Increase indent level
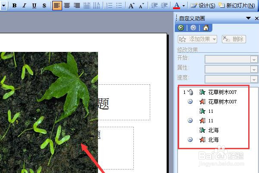The height and width of the screenshot is (173, 259). 164,6
